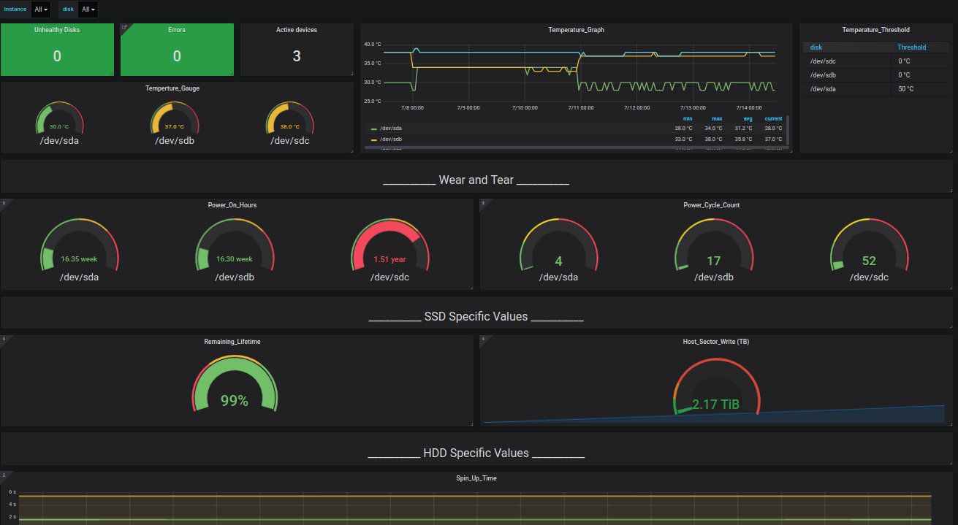Click 28.0 °C min value for /dev/sda
Viewport: 958px width, 525px height.
684,128
